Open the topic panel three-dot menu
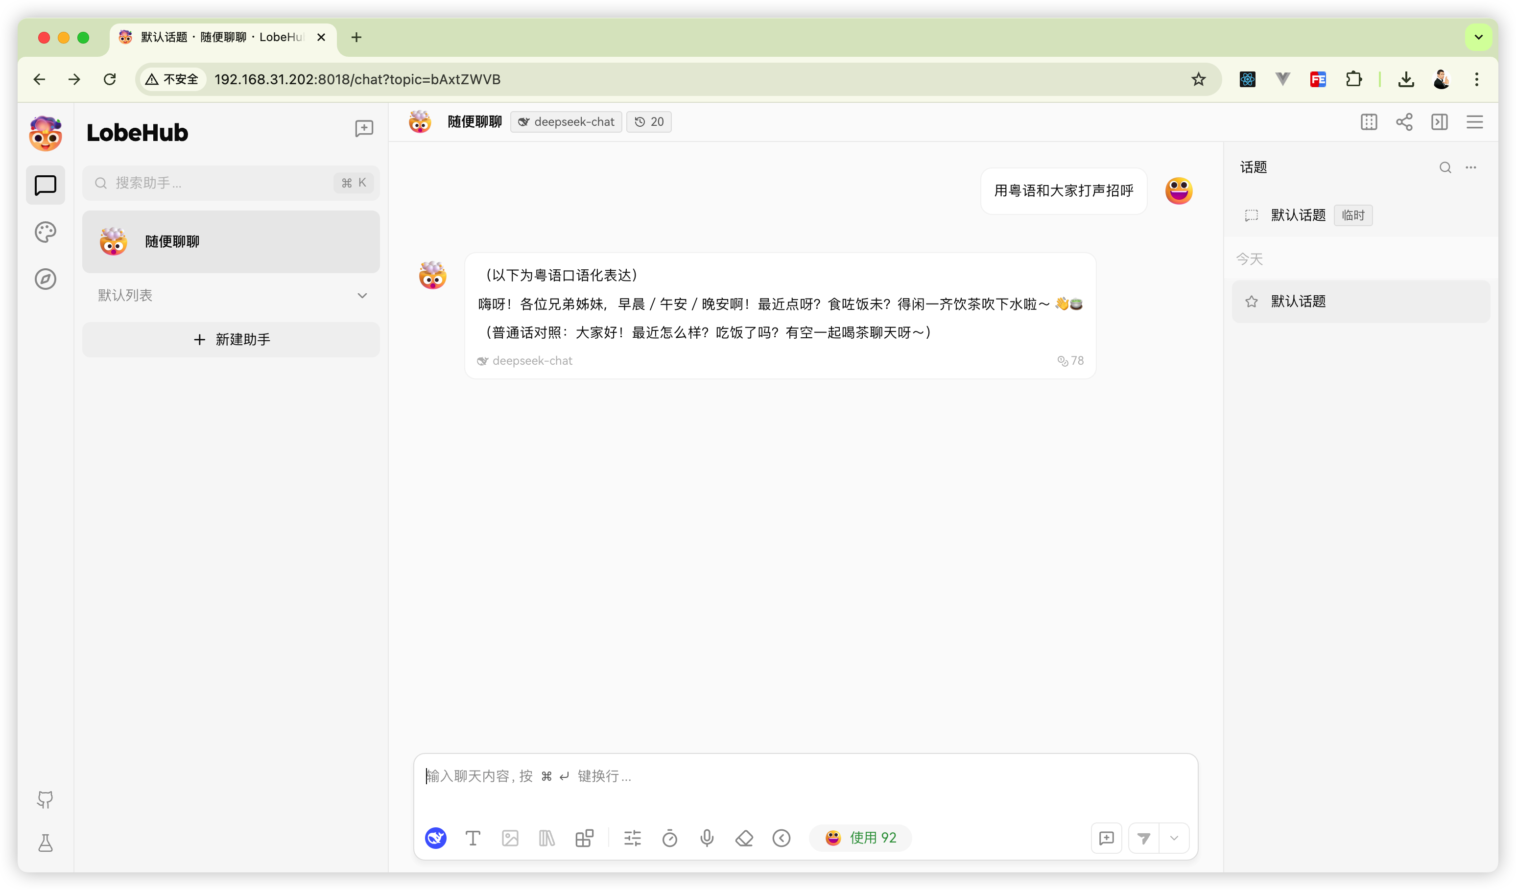This screenshot has height=890, width=1516. pos(1471,167)
